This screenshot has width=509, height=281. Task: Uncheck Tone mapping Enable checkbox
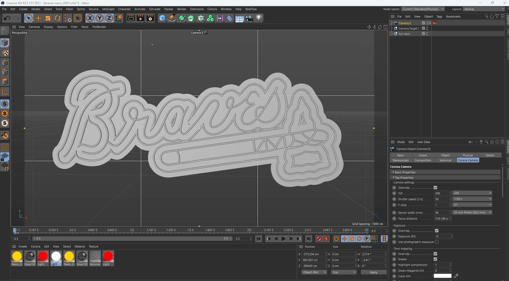tap(435, 259)
